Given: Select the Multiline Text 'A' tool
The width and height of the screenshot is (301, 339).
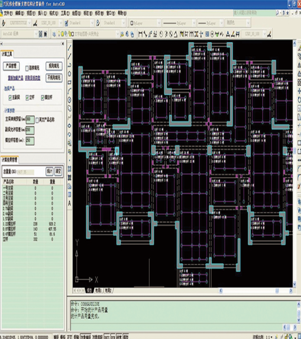Looking at the screenshot, I should tap(70, 203).
